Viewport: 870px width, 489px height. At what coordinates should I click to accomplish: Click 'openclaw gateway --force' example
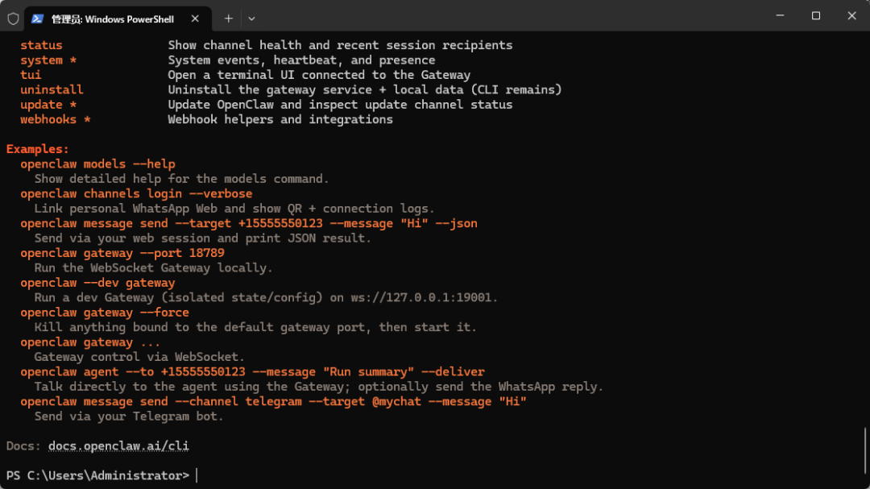pos(105,313)
